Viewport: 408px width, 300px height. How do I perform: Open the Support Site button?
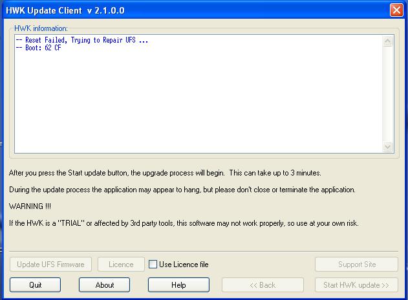pyautogui.click(x=356, y=264)
